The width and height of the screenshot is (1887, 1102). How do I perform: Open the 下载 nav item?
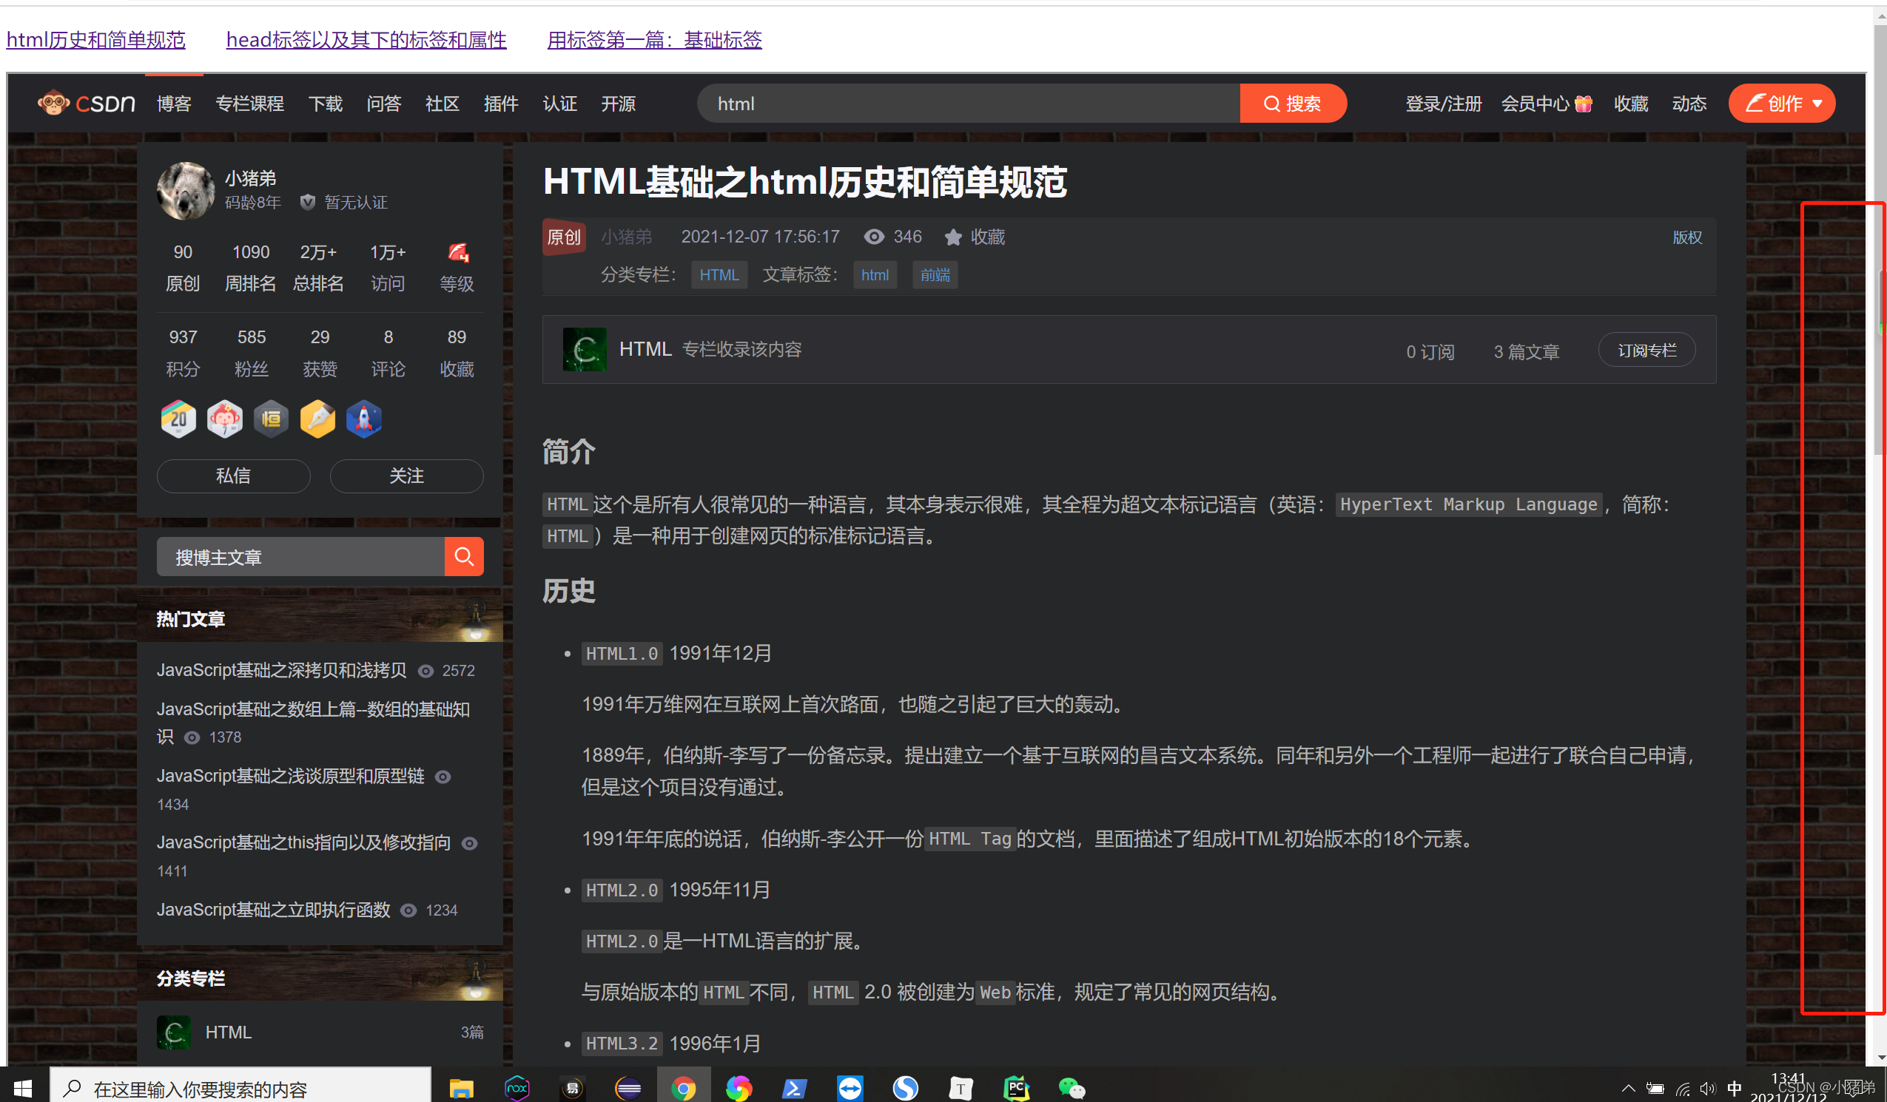click(326, 104)
